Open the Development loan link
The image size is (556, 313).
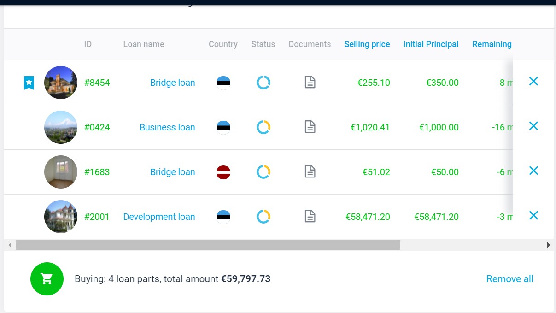(x=159, y=217)
